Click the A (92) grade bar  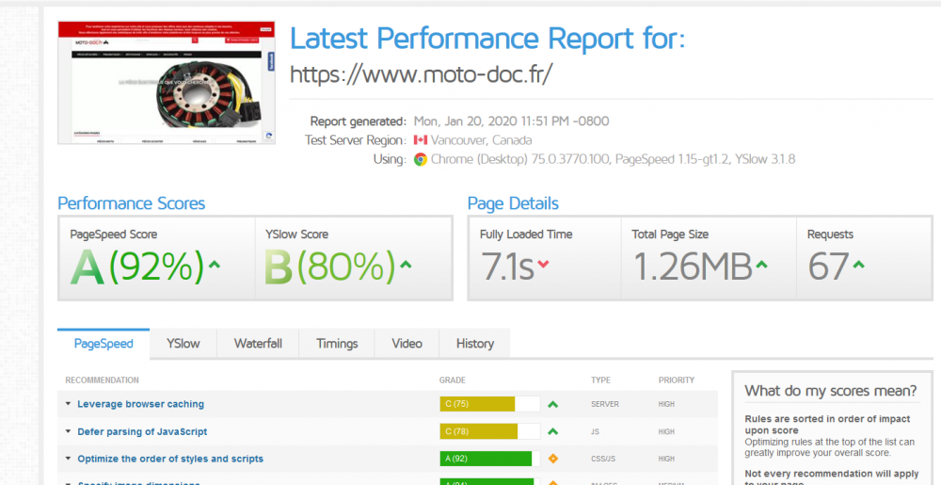[489, 459]
